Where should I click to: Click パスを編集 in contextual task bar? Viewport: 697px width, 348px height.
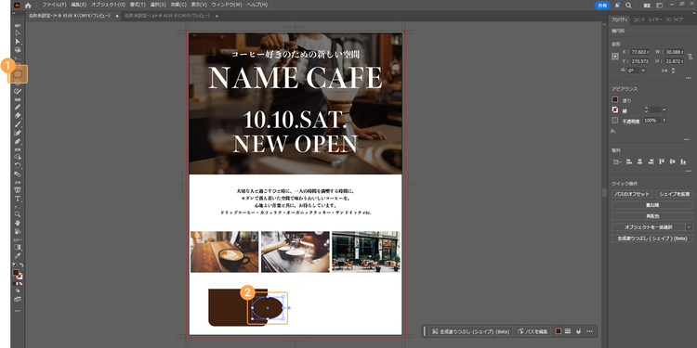tap(533, 331)
